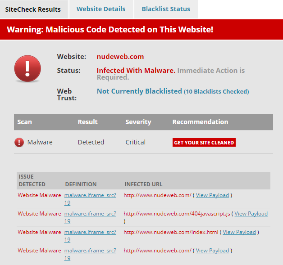View Payload for the index.html URL

pos(239,232)
